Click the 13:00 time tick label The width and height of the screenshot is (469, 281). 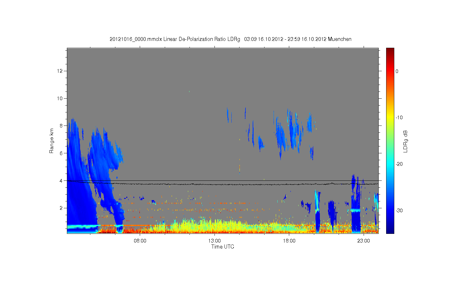[x=214, y=241]
